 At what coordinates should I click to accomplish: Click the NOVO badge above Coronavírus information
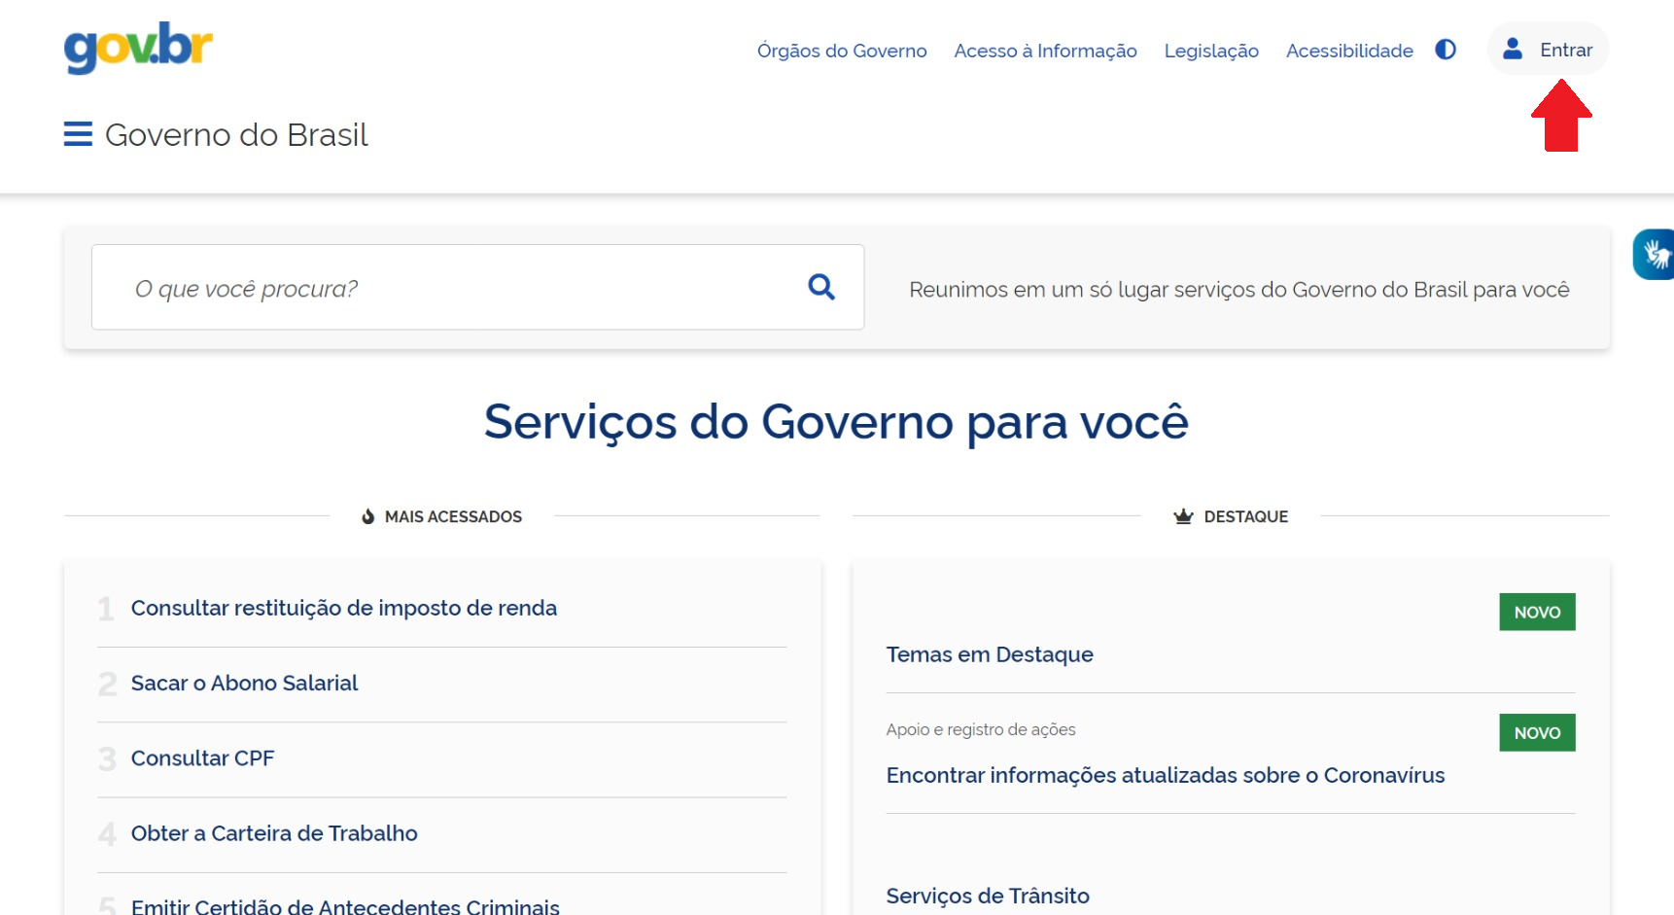[1537, 732]
